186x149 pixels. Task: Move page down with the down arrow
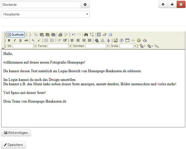tap(172, 4)
